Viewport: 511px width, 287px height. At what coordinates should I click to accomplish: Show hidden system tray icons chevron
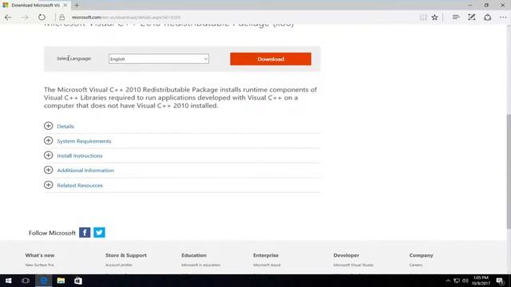click(448, 281)
